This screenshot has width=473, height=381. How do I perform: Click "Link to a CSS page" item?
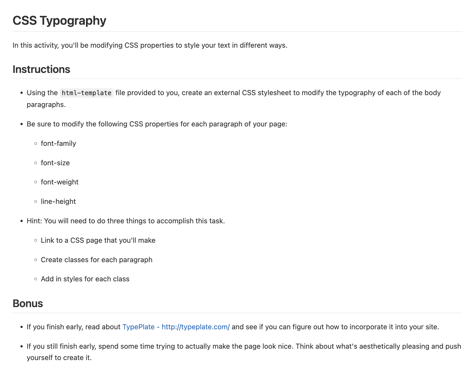click(x=98, y=240)
